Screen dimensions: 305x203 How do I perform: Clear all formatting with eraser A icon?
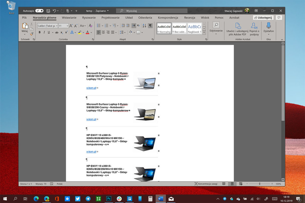coord(91,26)
